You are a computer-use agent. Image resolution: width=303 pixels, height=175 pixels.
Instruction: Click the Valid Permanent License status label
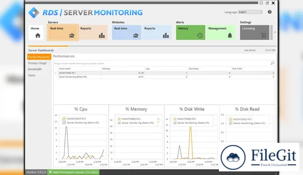(75, 172)
